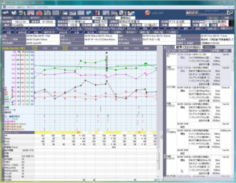Click the orders panel vertical scrollbar
The height and width of the screenshot is (183, 236).
pyautogui.click(x=233, y=112)
